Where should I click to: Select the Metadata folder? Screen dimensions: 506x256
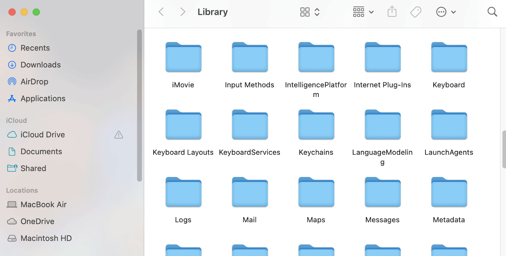tap(449, 193)
